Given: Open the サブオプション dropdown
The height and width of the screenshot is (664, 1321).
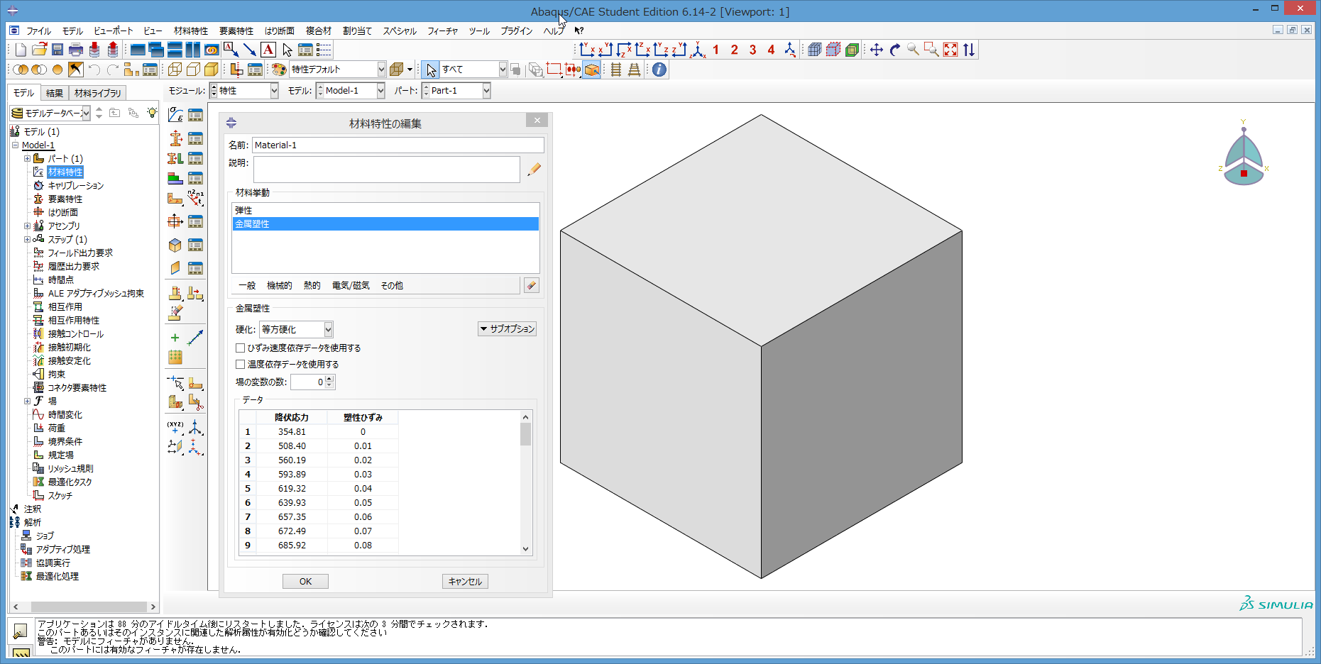Looking at the screenshot, I should point(507,329).
